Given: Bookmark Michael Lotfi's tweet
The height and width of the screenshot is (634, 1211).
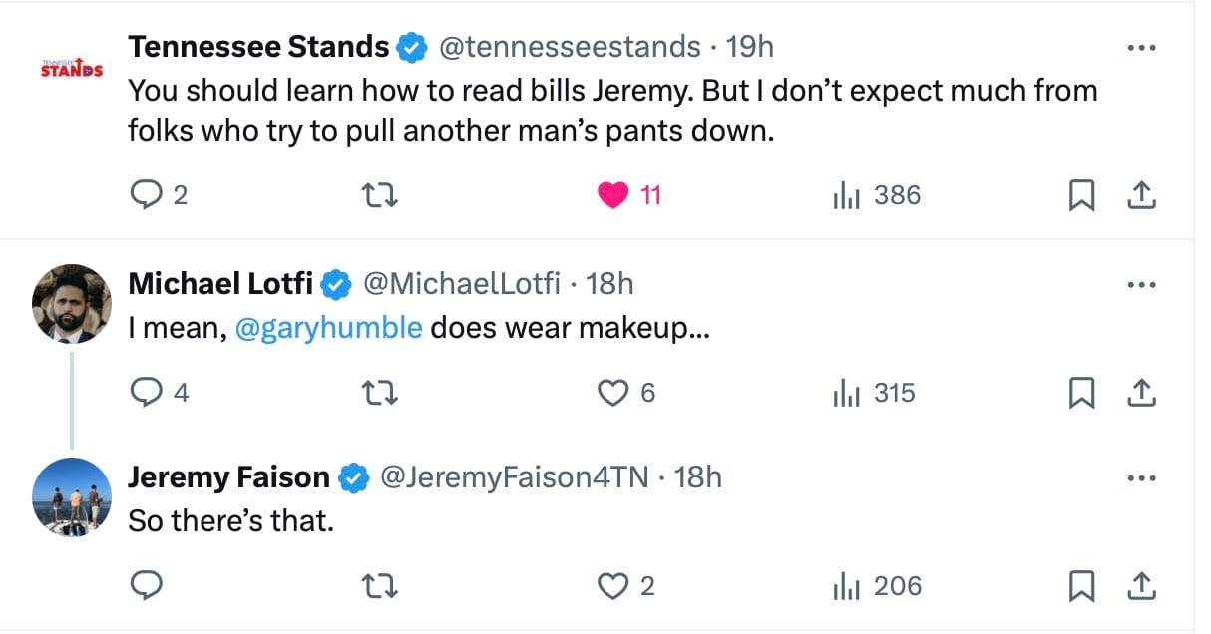Looking at the screenshot, I should pos(1081,394).
